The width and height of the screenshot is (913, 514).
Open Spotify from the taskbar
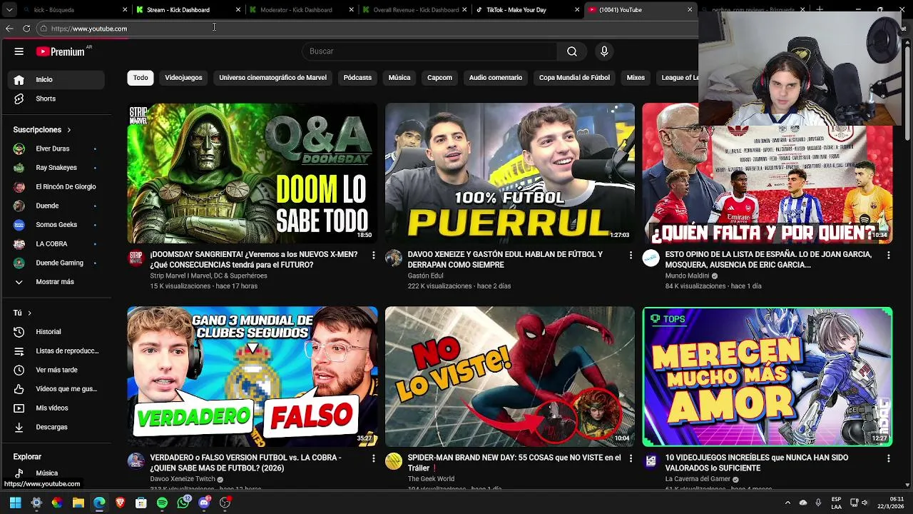tap(162, 503)
